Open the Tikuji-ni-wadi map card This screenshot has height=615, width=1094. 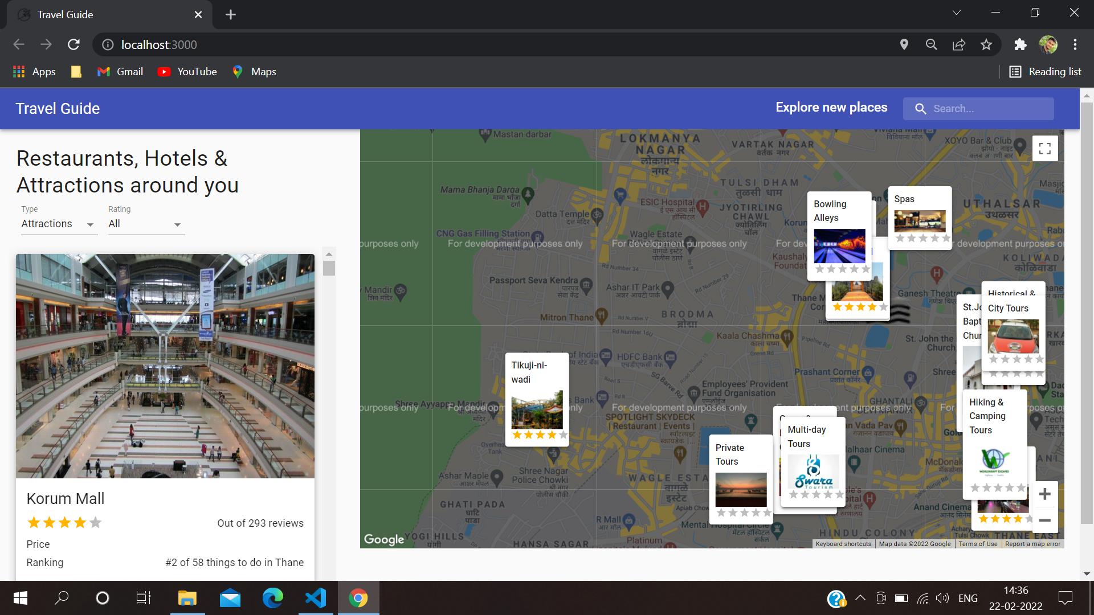click(537, 400)
